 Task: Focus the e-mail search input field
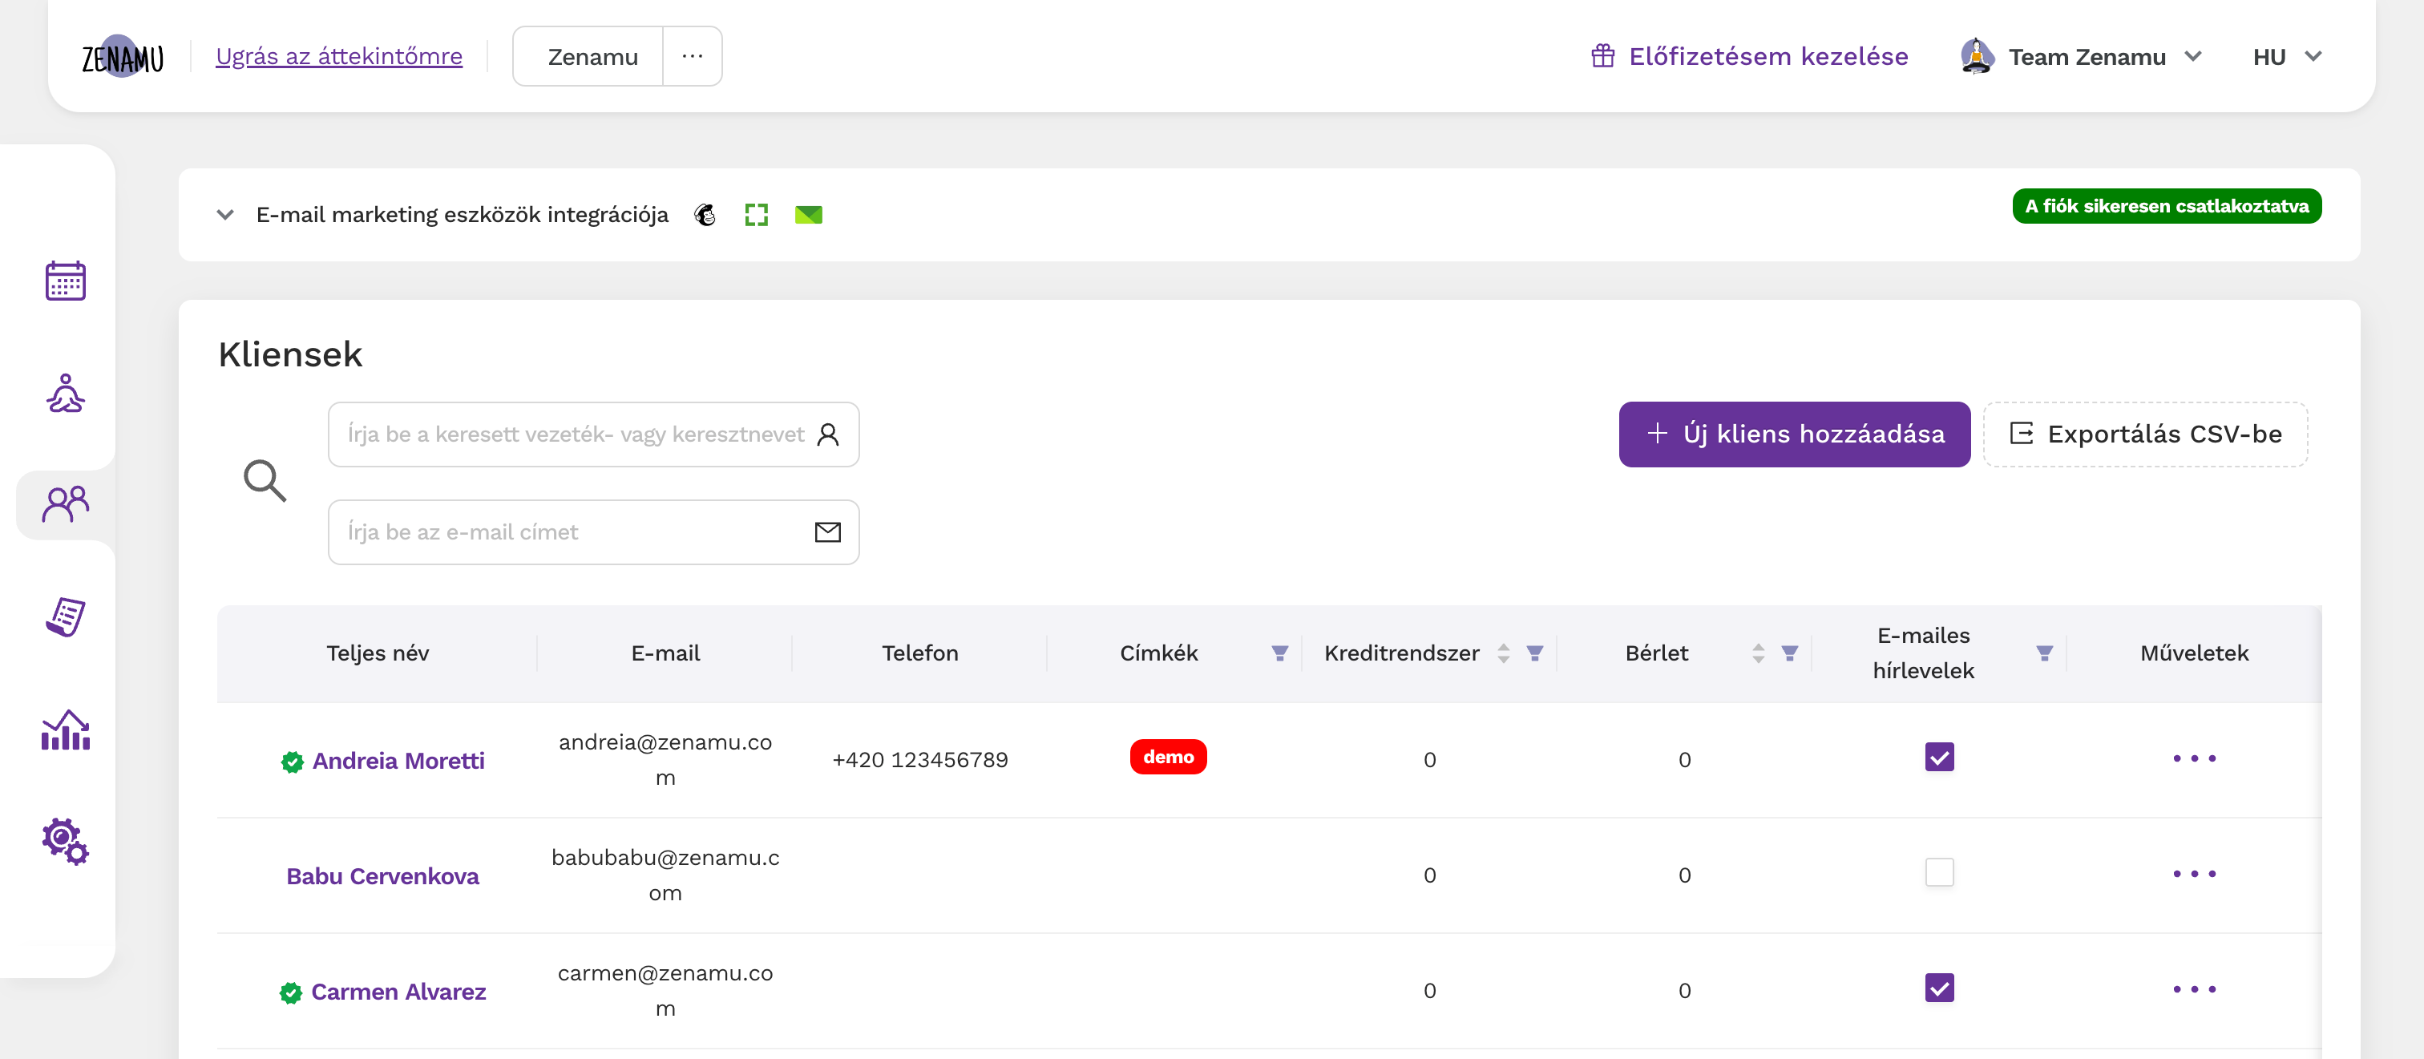point(593,533)
